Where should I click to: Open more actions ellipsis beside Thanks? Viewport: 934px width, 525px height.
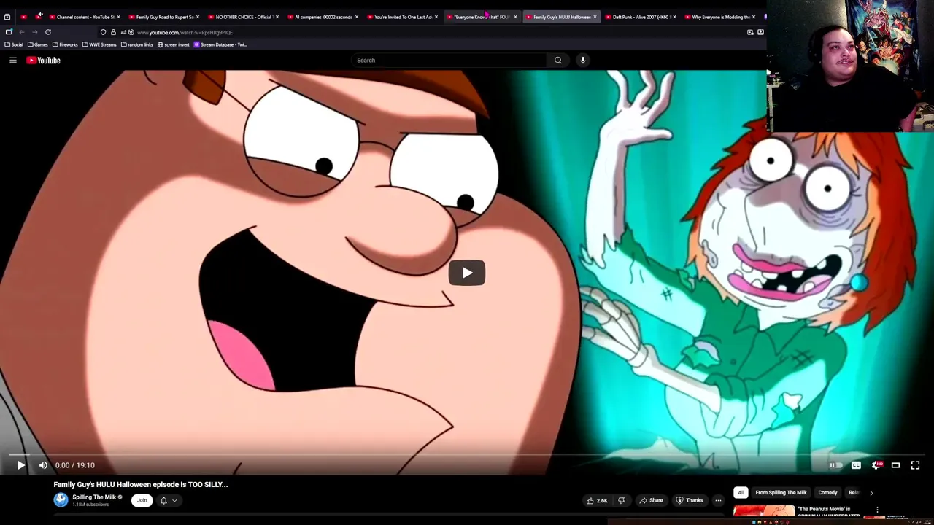pos(718,500)
